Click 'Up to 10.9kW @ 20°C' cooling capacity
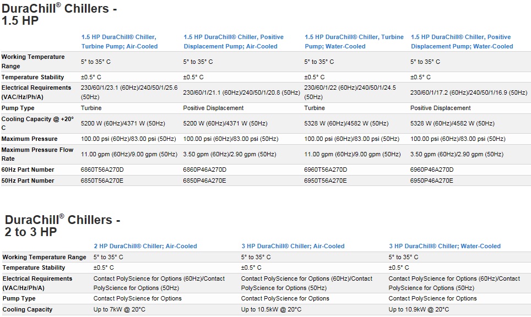Viewport: 531px width, 317px height. click(x=419, y=309)
